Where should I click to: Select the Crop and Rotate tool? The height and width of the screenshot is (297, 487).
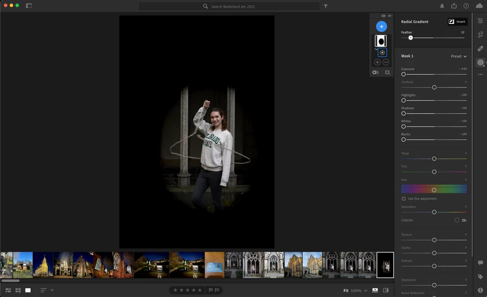[x=480, y=35]
